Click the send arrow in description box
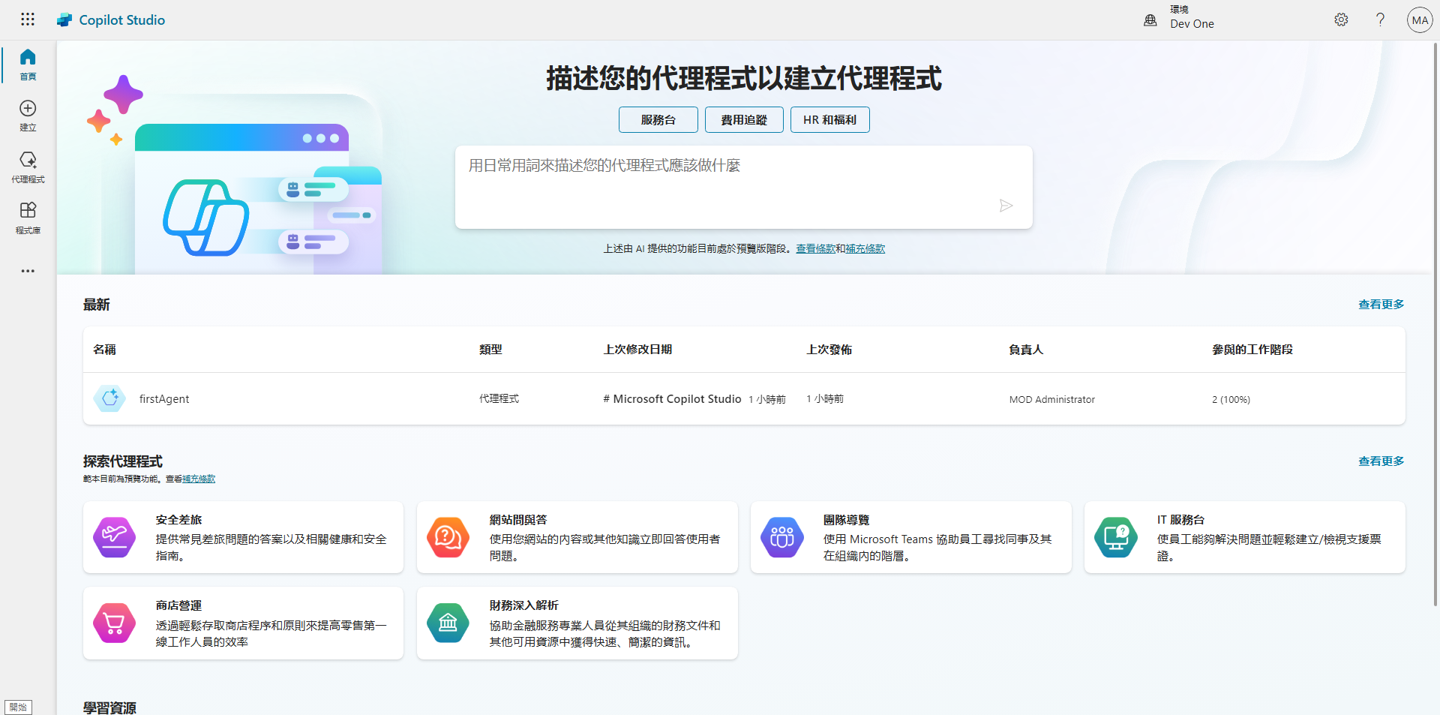1440x715 pixels. pyautogui.click(x=1006, y=206)
